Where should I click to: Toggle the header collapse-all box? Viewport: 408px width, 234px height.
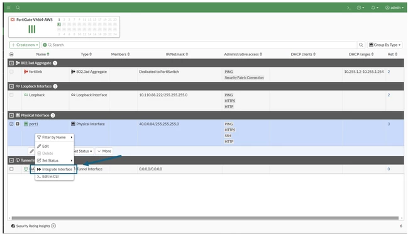tap(11, 54)
